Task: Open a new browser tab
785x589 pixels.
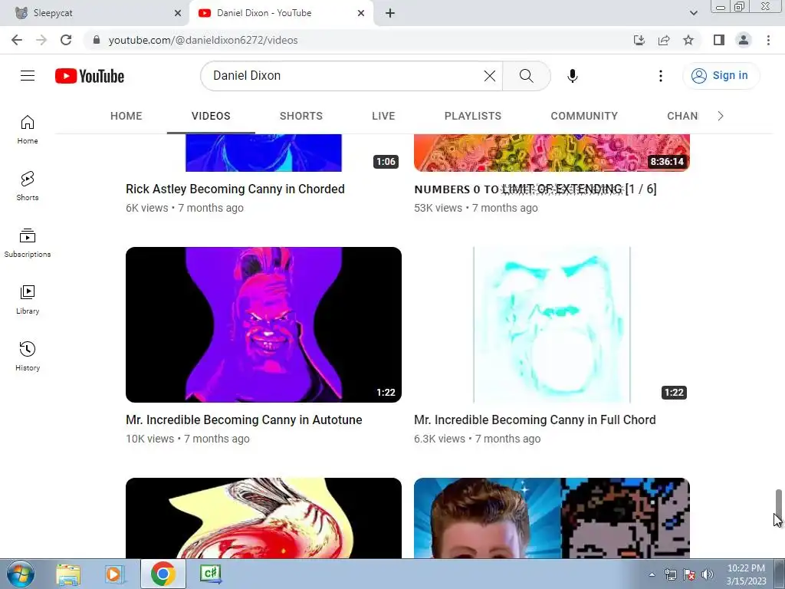Action: 390,13
